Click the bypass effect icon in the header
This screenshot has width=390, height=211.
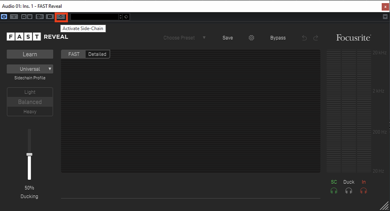(x=14, y=17)
